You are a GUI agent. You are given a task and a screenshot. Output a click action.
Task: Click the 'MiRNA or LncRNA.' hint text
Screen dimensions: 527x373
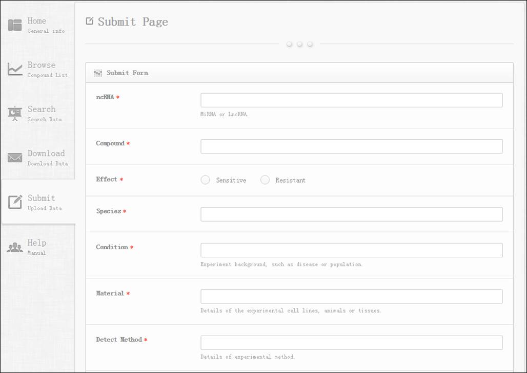pyautogui.click(x=224, y=115)
